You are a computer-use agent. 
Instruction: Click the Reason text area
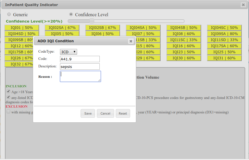[x=80, y=76]
